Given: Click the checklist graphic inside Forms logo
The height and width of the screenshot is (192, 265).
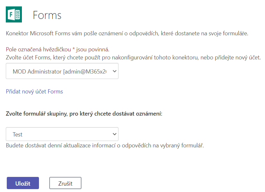Looking at the screenshot, I should 18,14.
